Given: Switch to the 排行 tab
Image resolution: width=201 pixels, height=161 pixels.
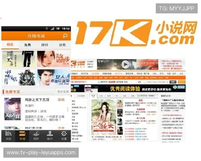Looking at the screenshot, I should tap(45, 45).
